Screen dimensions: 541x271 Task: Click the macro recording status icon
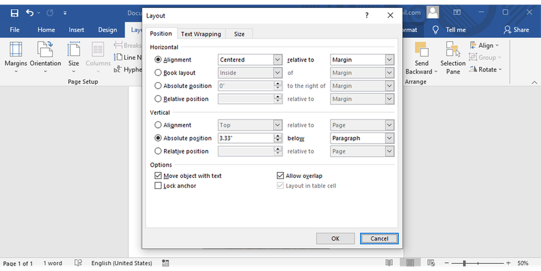[x=165, y=263]
